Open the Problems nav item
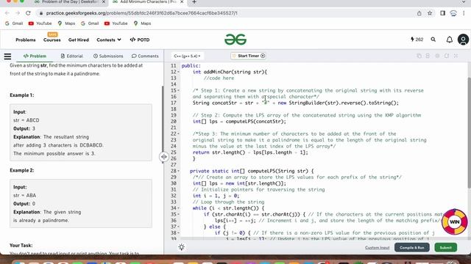The height and width of the screenshot is (264, 471). (26, 40)
